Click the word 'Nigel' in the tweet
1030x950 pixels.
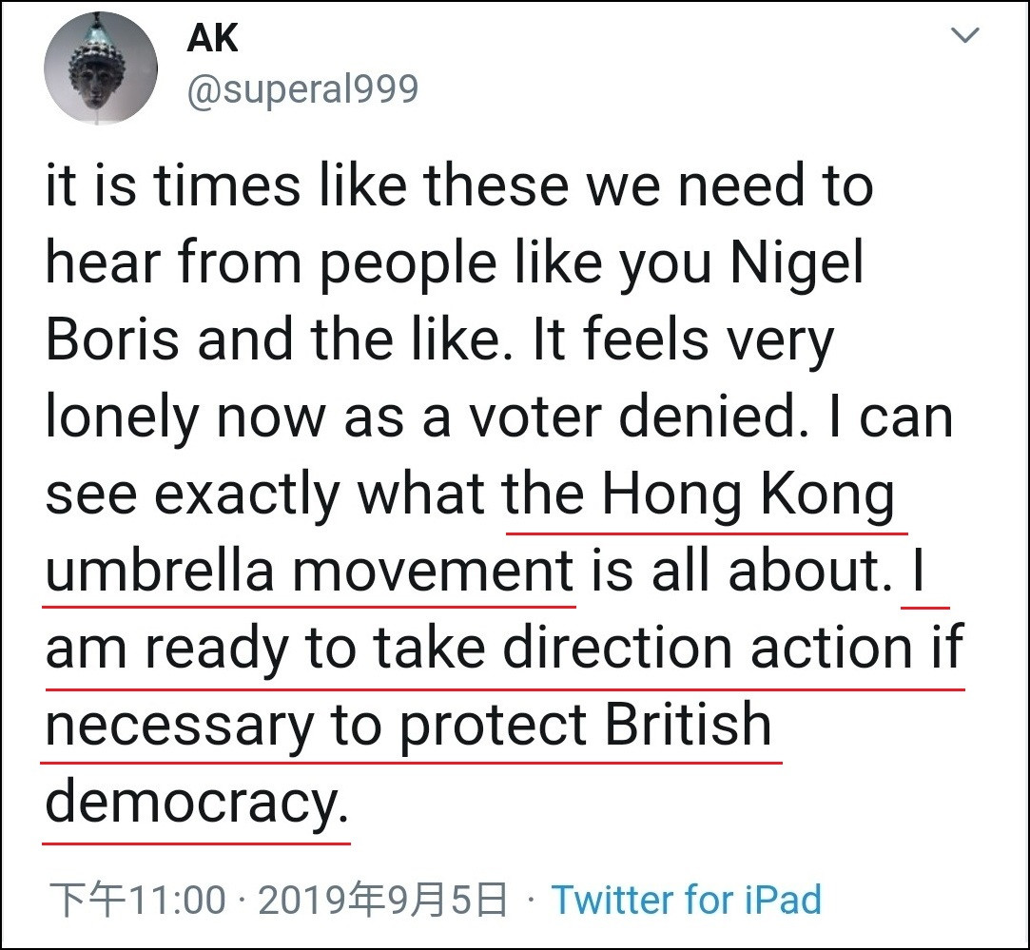click(796, 262)
